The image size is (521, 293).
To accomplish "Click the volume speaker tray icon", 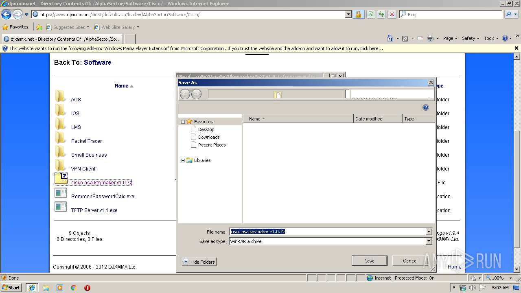I will coord(472,288).
